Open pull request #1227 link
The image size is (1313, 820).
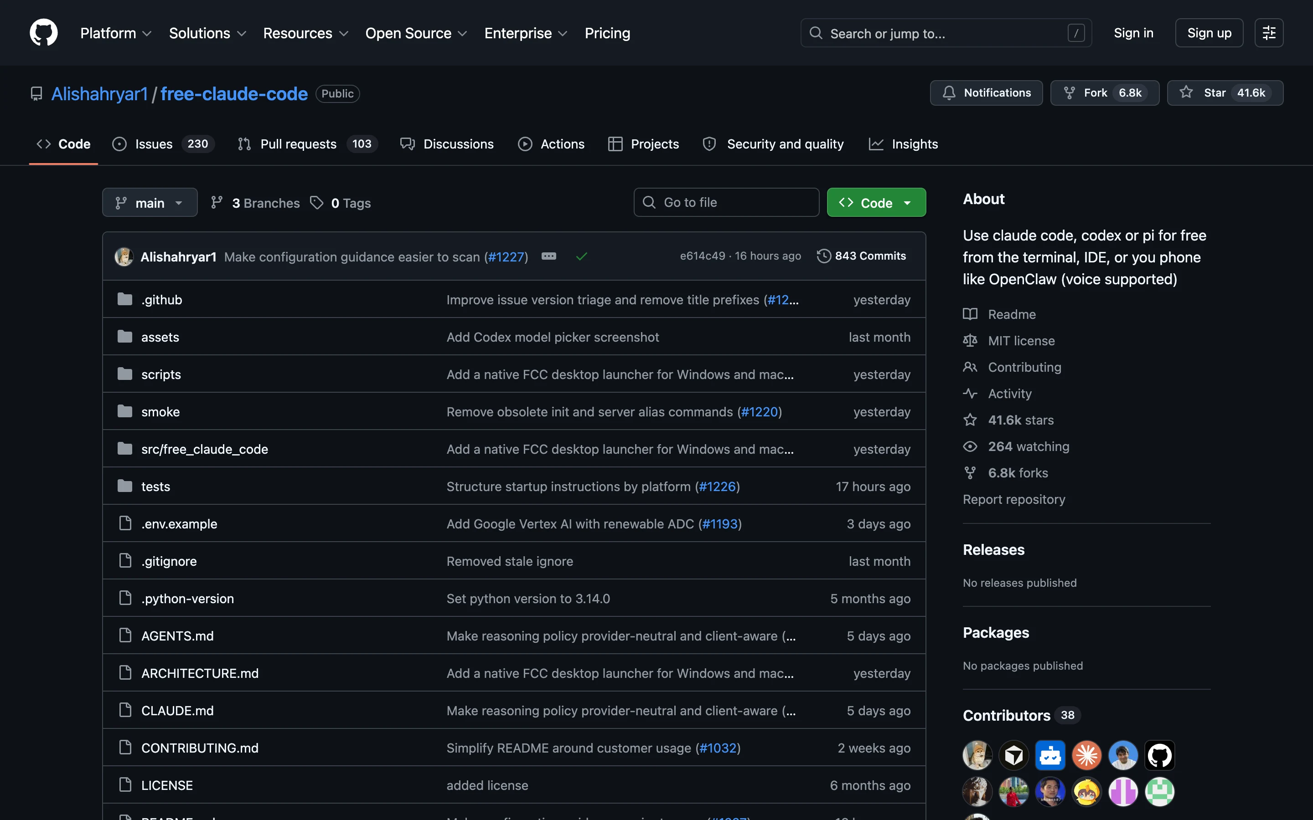coord(506,256)
